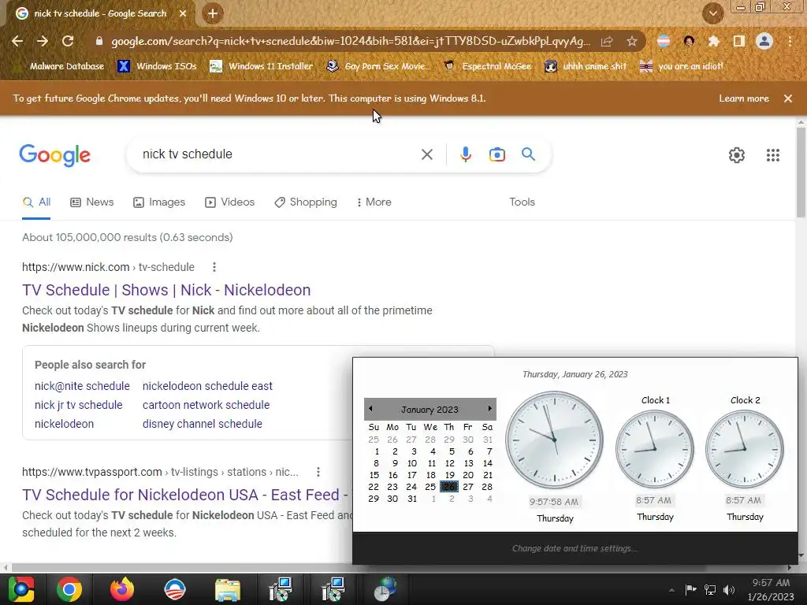The image size is (807, 605).
Task: Click Learn more on the Chrome update banner
Action: (744, 98)
